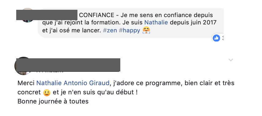This screenshot has width=262, height=116.
Task: Click the redacted post author name
Action: pos(68,65)
